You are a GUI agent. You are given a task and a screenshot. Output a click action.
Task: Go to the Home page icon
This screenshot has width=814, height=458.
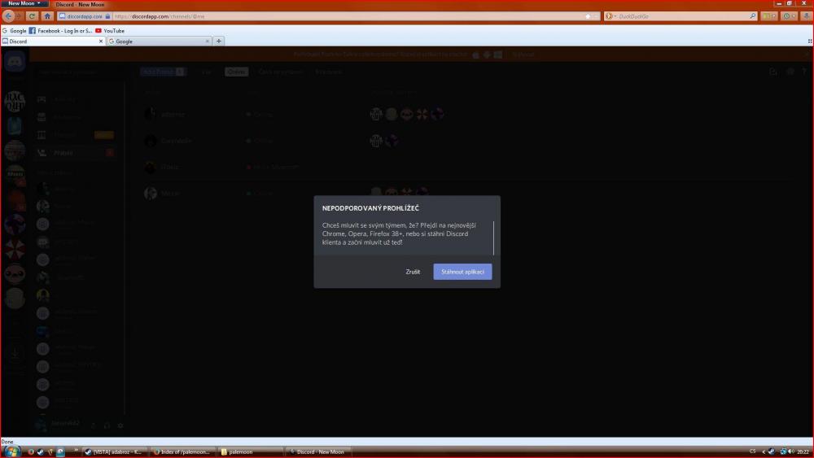coord(47,16)
